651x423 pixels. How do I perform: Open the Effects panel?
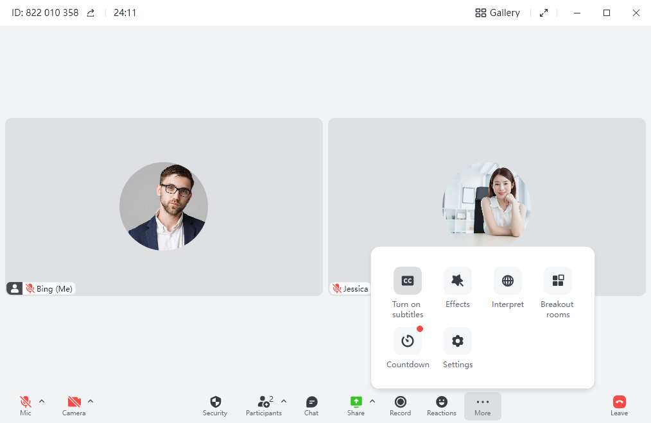point(457,280)
